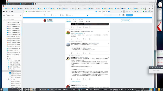Viewport: 163px width, 91px height.
Task: Open 通知 notifications in the Twitter navigation
Action: click(62, 15)
